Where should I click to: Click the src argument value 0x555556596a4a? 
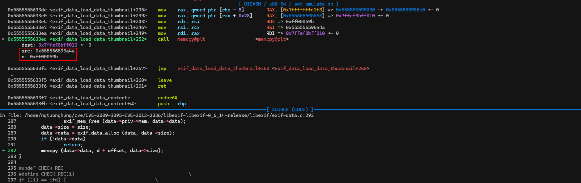(x=55, y=51)
